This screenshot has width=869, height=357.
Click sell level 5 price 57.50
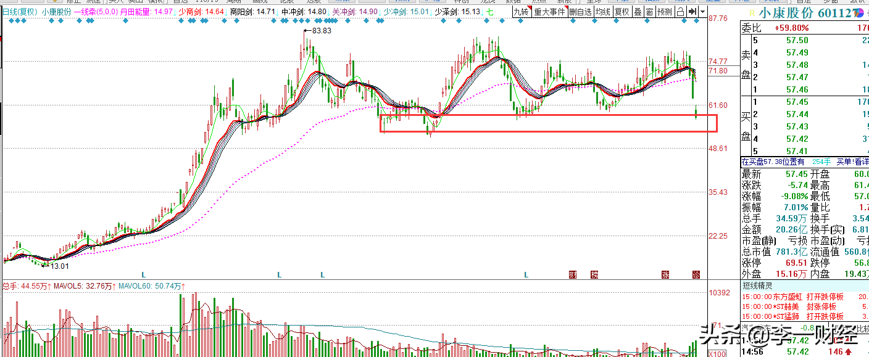[x=797, y=41]
